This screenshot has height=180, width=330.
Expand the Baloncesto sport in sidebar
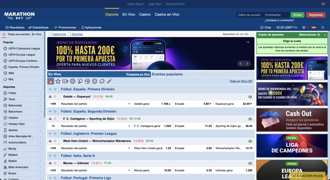point(40,105)
